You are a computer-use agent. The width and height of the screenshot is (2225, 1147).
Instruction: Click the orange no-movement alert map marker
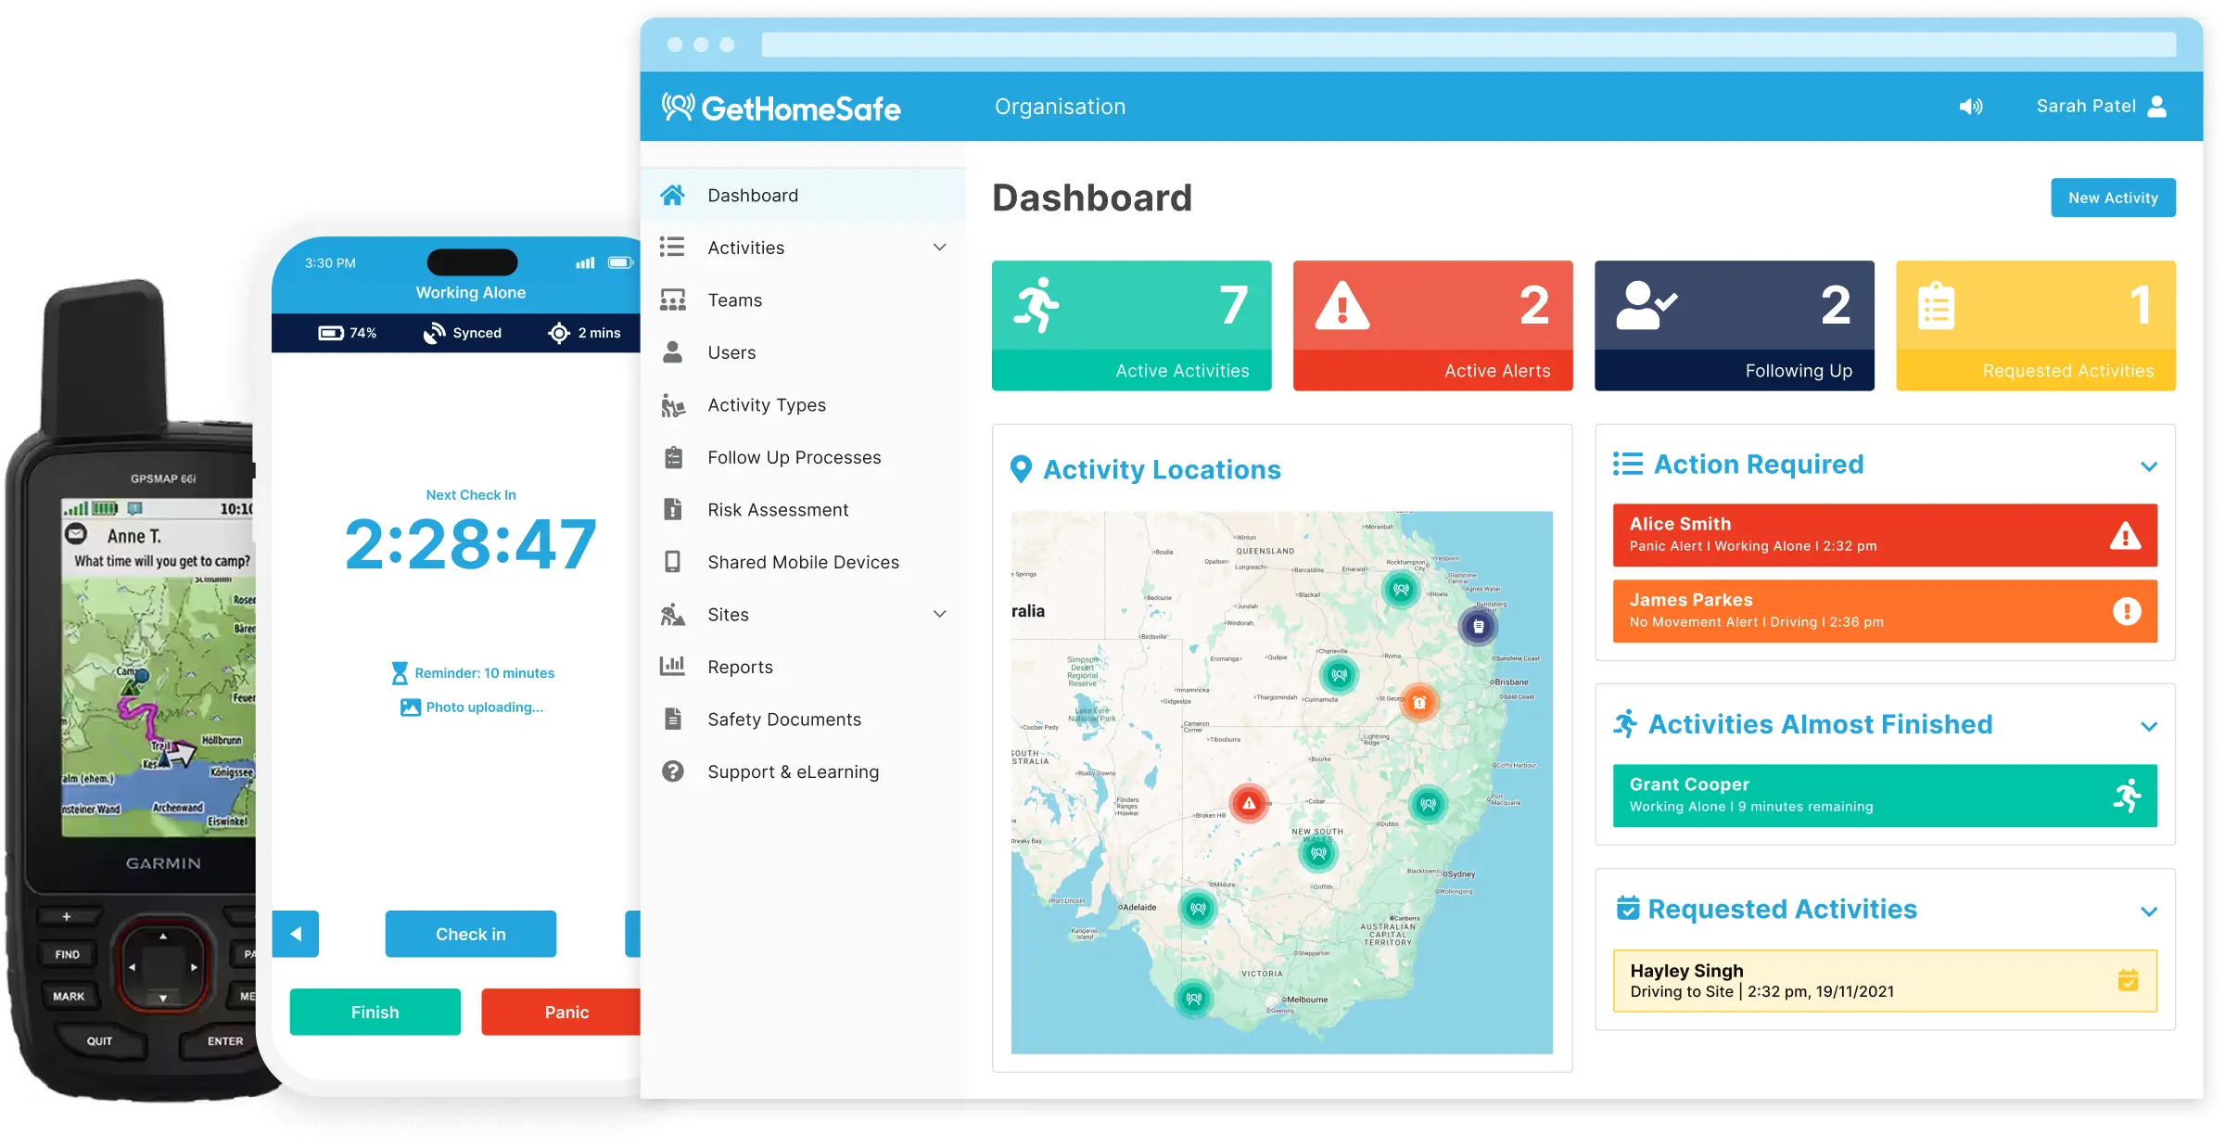(1418, 702)
